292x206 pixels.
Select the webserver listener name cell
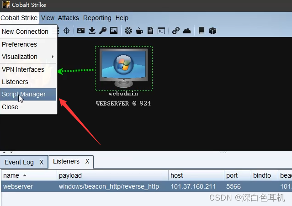(x=29, y=186)
